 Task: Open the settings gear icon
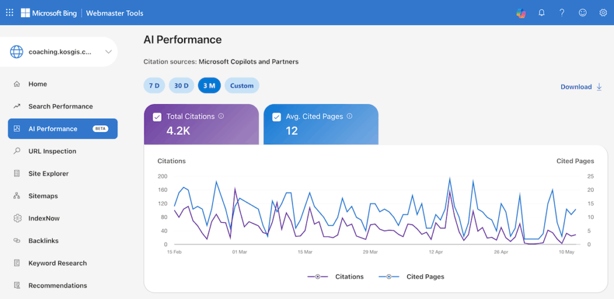coord(603,13)
